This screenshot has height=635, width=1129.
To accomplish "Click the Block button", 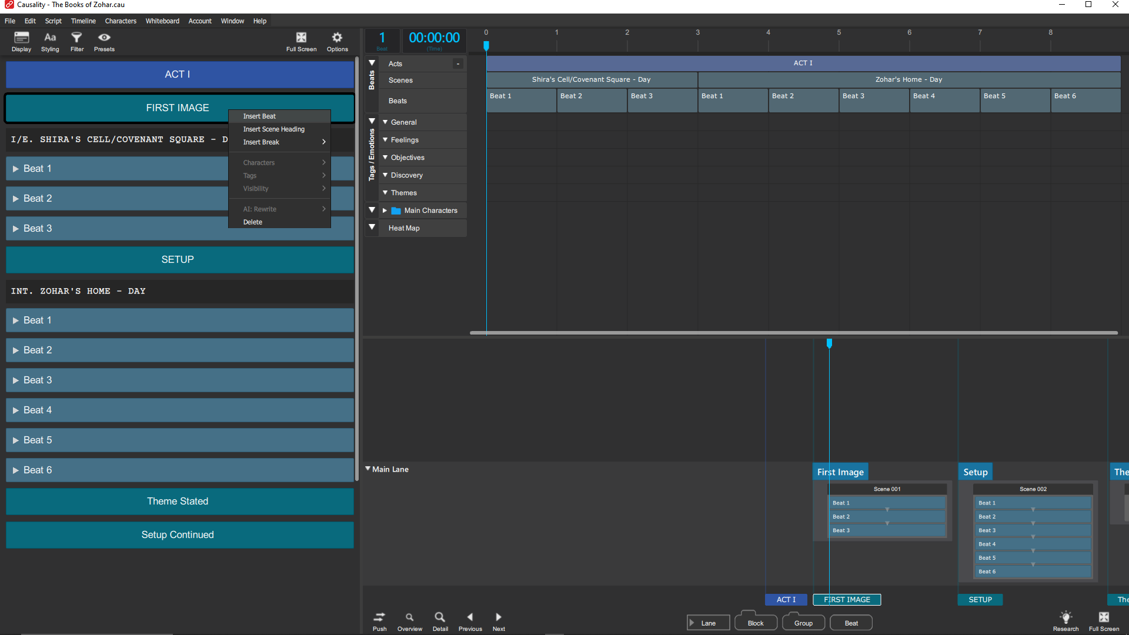I will (756, 623).
